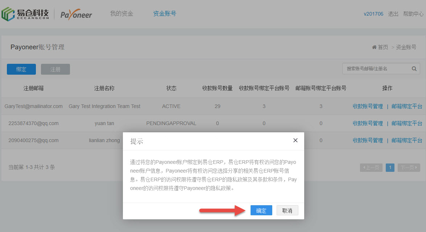The image size is (426, 232).
Task: Click the yuan tan name cell
Action: 104,123
